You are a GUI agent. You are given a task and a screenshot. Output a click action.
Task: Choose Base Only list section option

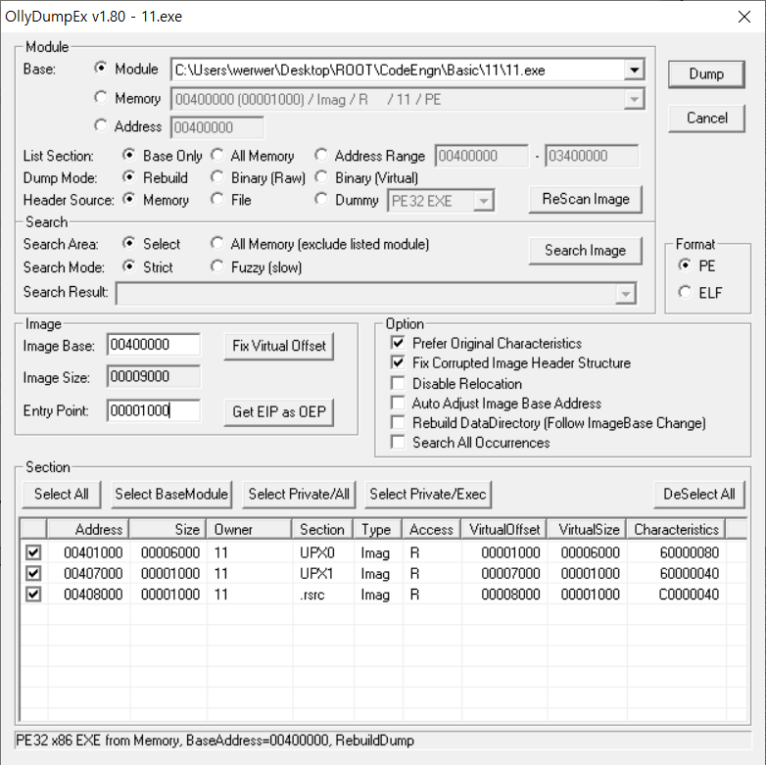pyautogui.click(x=129, y=156)
